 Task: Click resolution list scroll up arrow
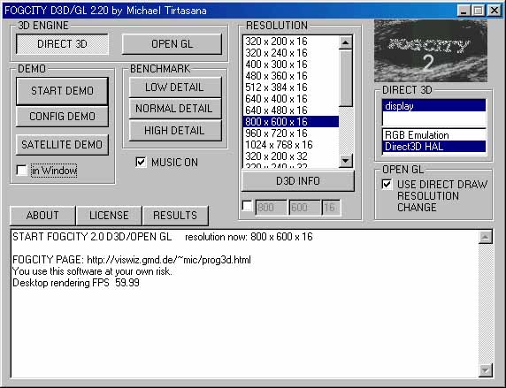pos(346,42)
